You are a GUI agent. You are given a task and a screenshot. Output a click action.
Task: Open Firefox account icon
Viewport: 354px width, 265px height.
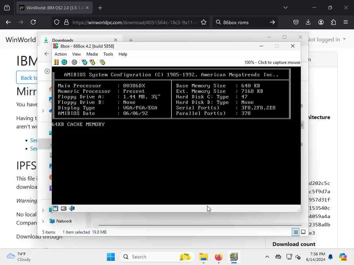point(321,22)
